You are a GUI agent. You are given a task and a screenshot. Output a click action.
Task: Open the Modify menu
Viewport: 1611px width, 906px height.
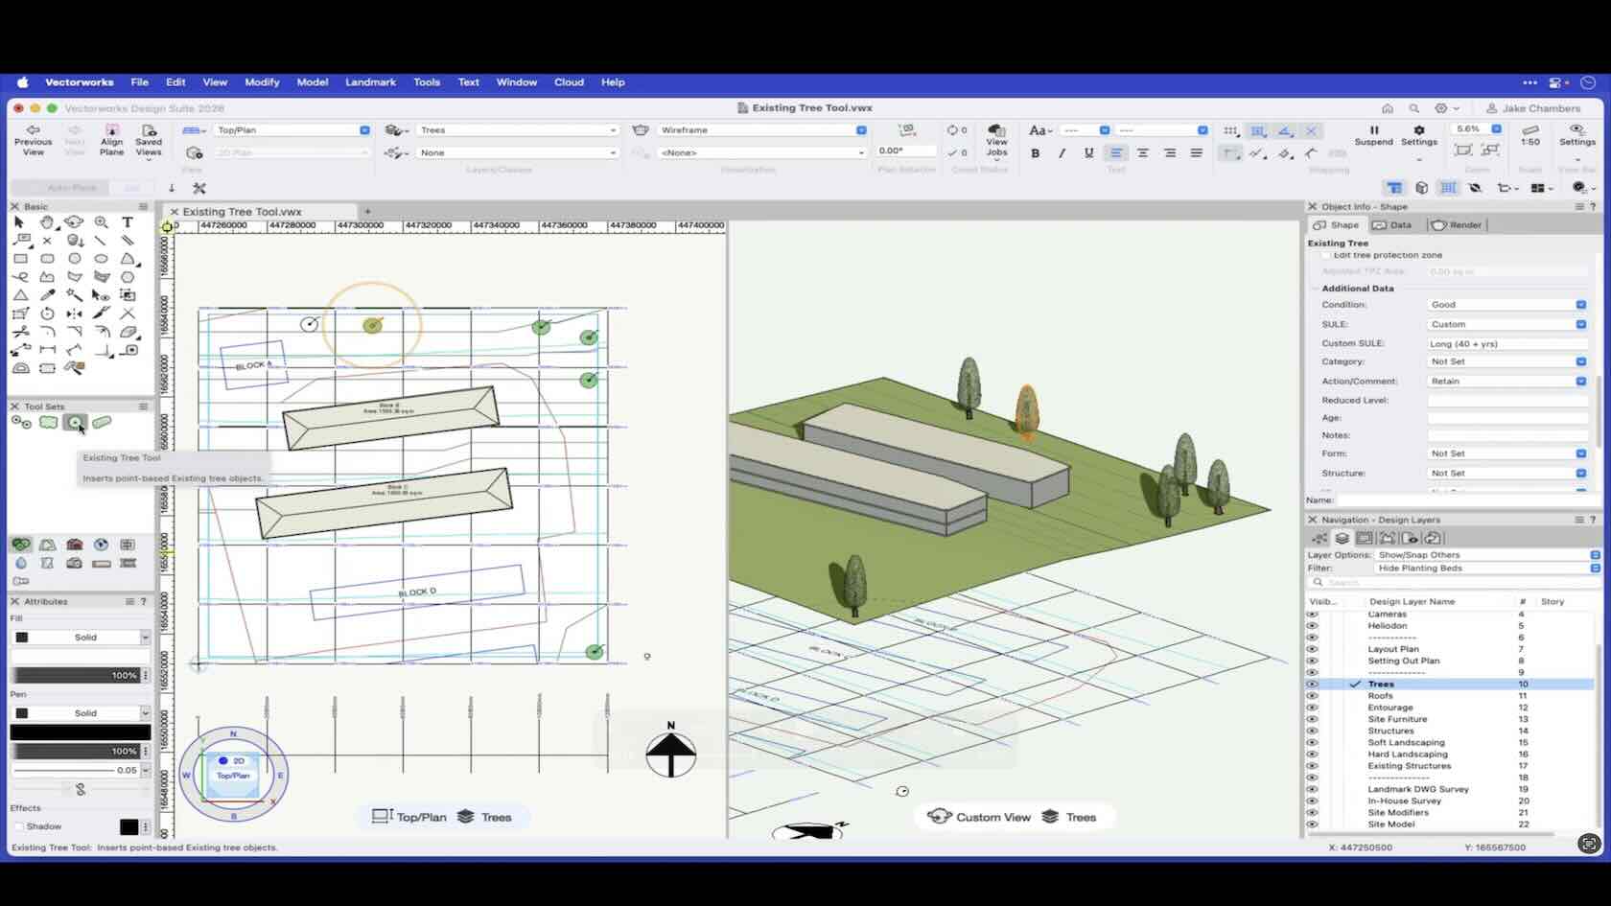pyautogui.click(x=262, y=82)
